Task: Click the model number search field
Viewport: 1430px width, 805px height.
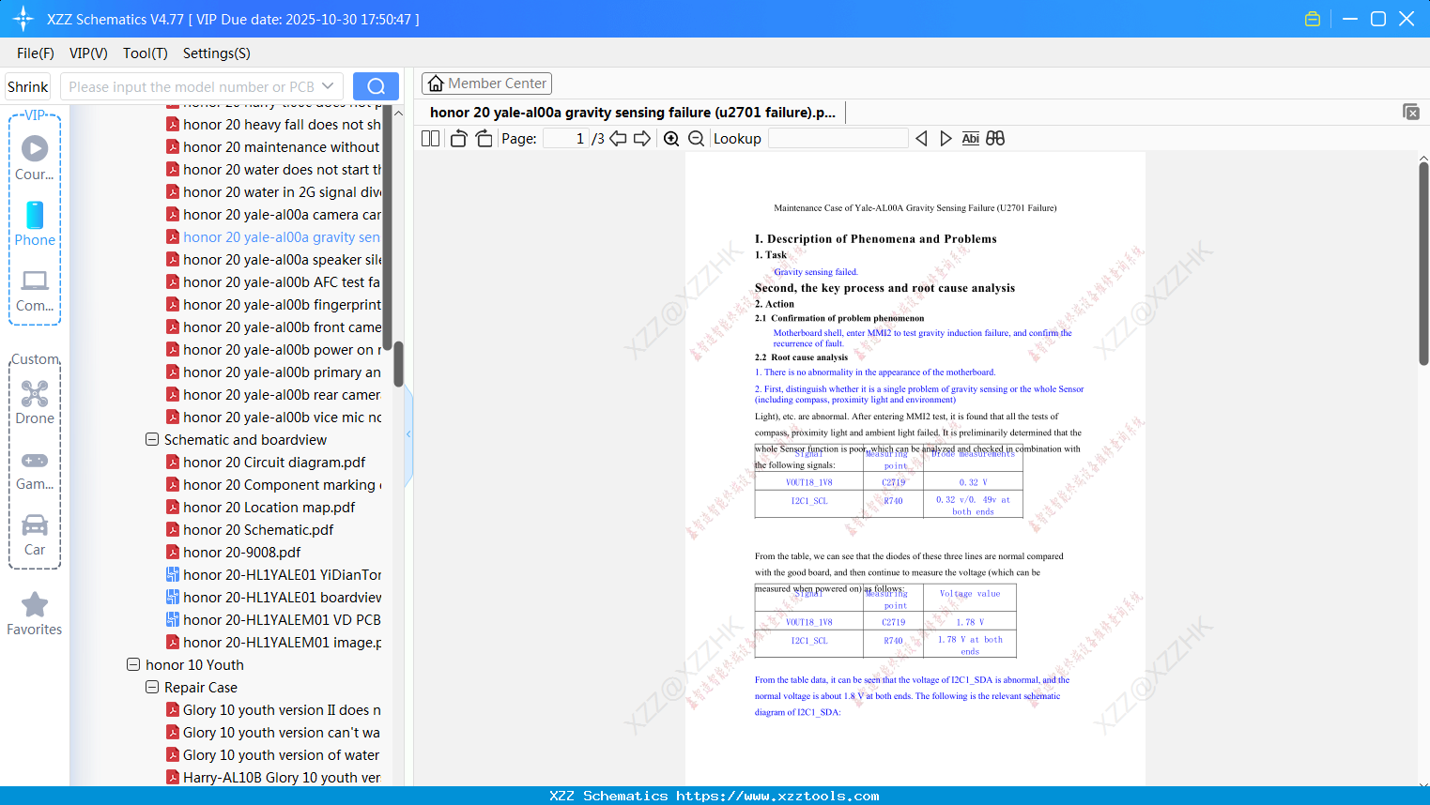Action: [191, 86]
